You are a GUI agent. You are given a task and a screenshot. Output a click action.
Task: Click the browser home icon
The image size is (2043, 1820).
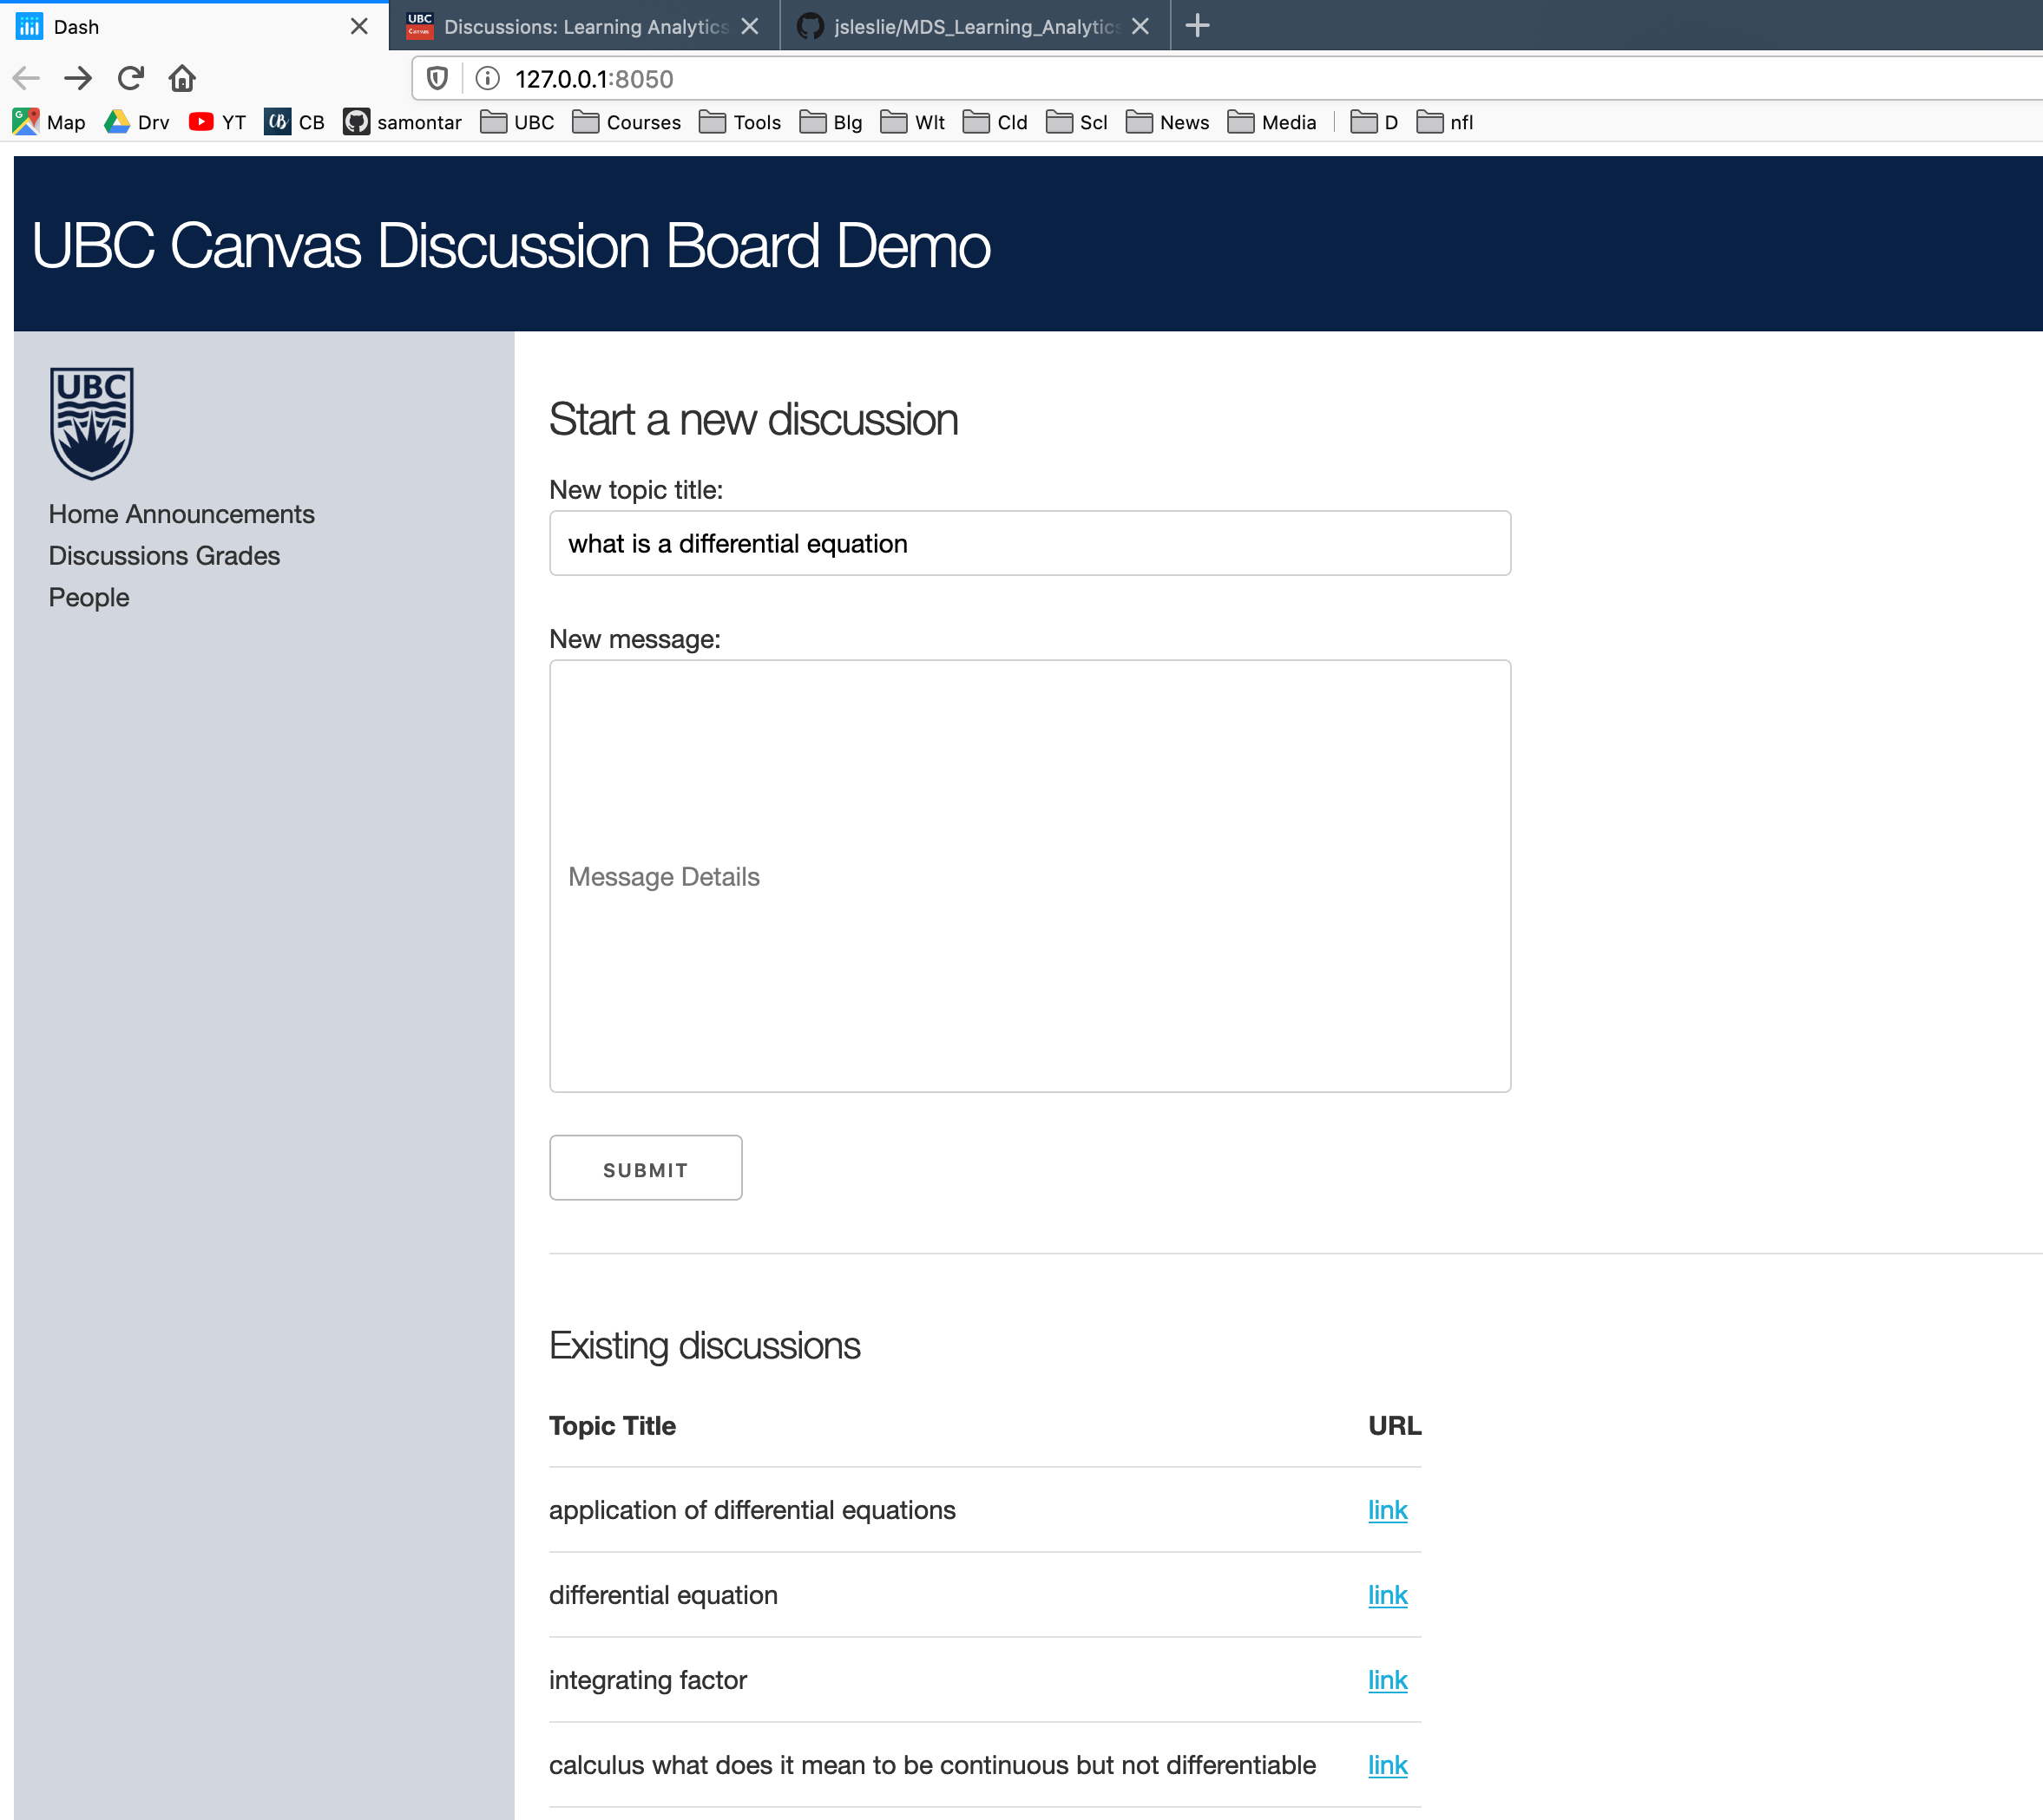tap(182, 78)
